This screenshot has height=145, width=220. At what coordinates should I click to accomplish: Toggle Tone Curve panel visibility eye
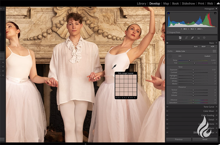pyautogui.click(x=168, y=107)
